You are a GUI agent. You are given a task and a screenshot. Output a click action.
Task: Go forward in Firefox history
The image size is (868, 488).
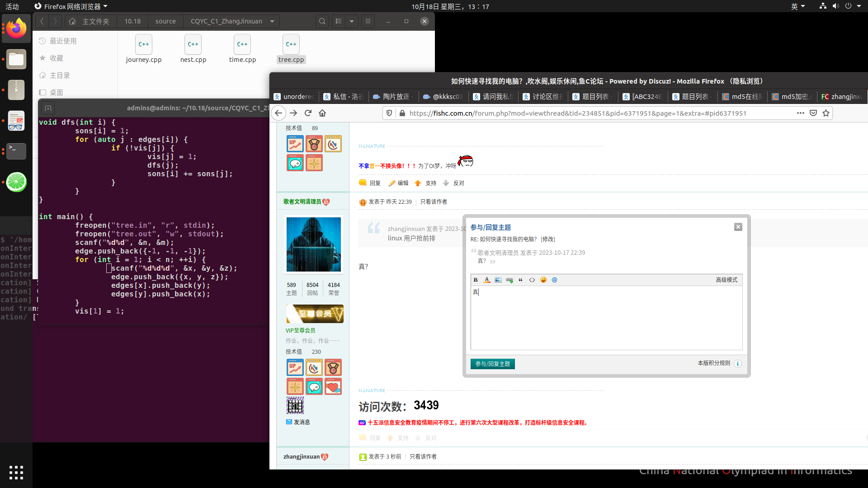pyautogui.click(x=293, y=113)
